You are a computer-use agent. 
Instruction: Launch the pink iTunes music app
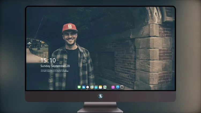[x=113, y=87]
